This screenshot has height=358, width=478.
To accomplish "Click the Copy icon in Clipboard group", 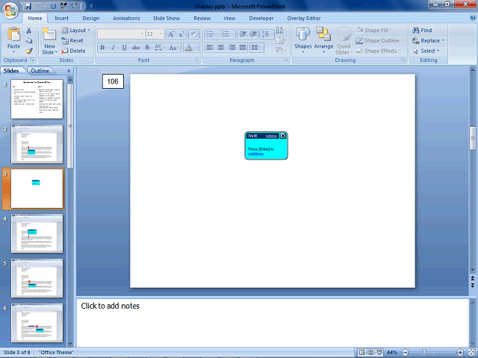I will click(28, 40).
